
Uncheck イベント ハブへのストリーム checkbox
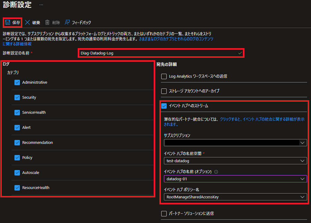click(164, 106)
